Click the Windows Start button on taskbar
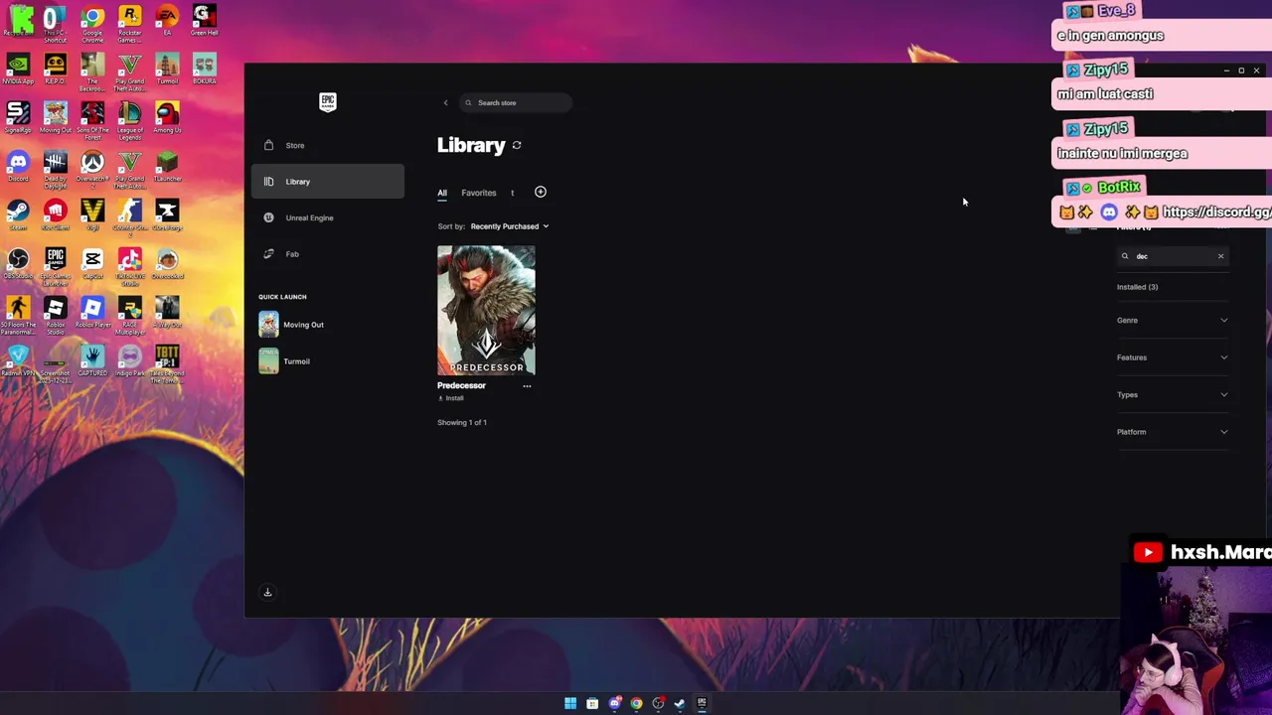Image resolution: width=1272 pixels, height=715 pixels. point(570,703)
